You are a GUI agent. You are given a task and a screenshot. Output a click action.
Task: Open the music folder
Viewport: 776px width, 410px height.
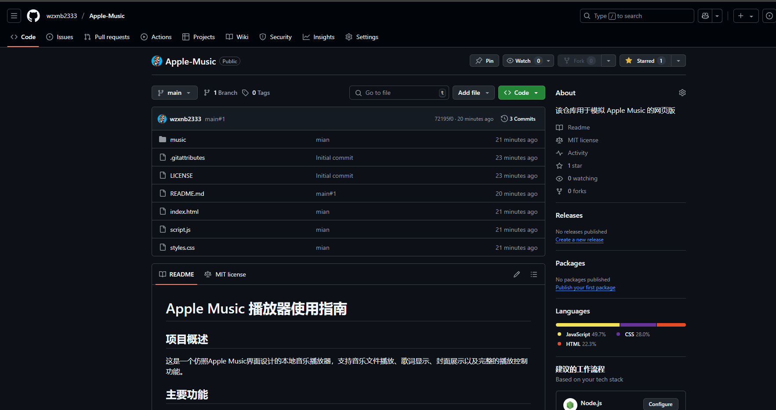pos(178,140)
